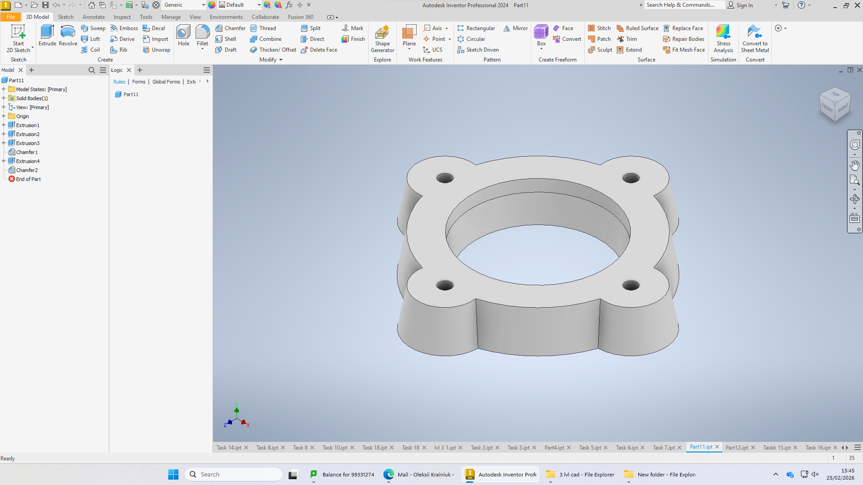This screenshot has width=863, height=485.
Task: Click the Save icon in quick access toolbar
Action: [x=45, y=5]
